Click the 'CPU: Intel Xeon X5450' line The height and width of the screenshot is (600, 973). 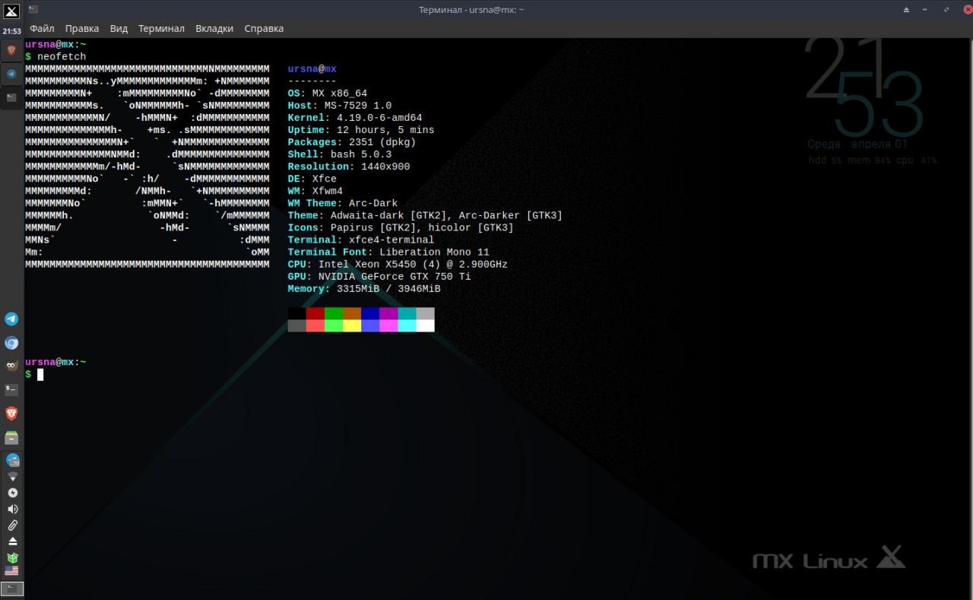point(398,263)
